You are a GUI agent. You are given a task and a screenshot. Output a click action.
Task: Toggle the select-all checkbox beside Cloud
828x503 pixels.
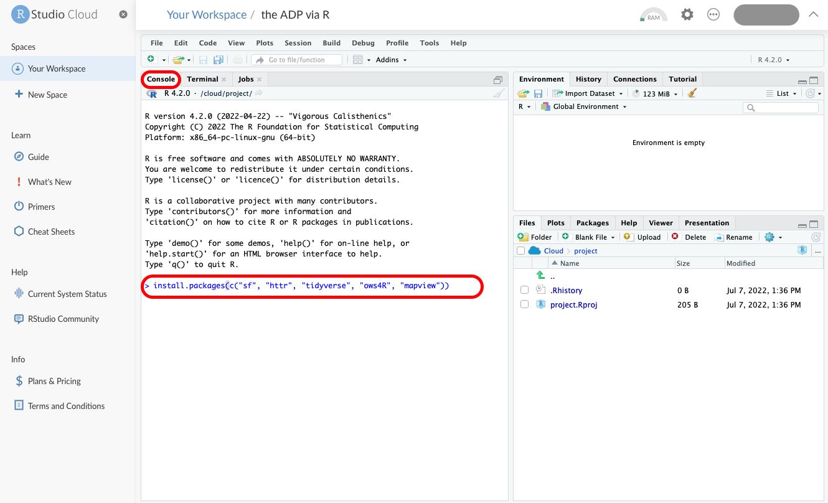click(520, 251)
